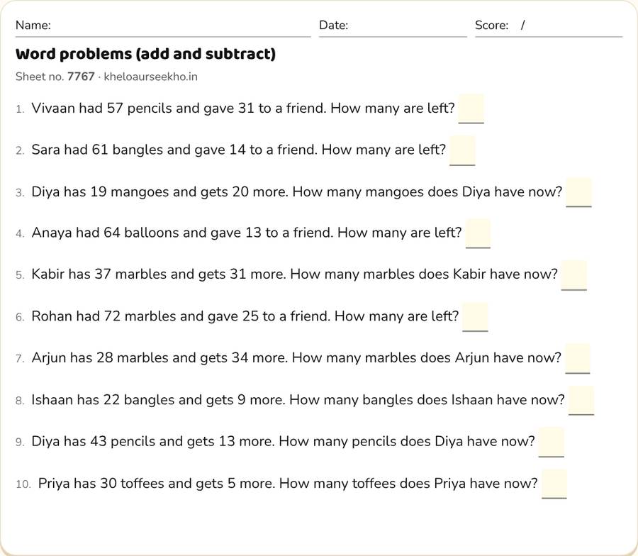638x556 pixels.
Task: Click answer box for Sara's bangles question
Action: tap(462, 150)
